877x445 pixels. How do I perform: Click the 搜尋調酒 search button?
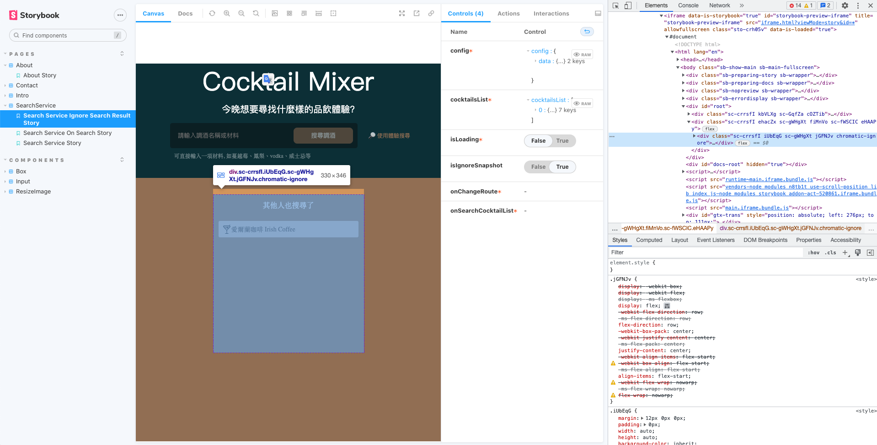coord(323,136)
